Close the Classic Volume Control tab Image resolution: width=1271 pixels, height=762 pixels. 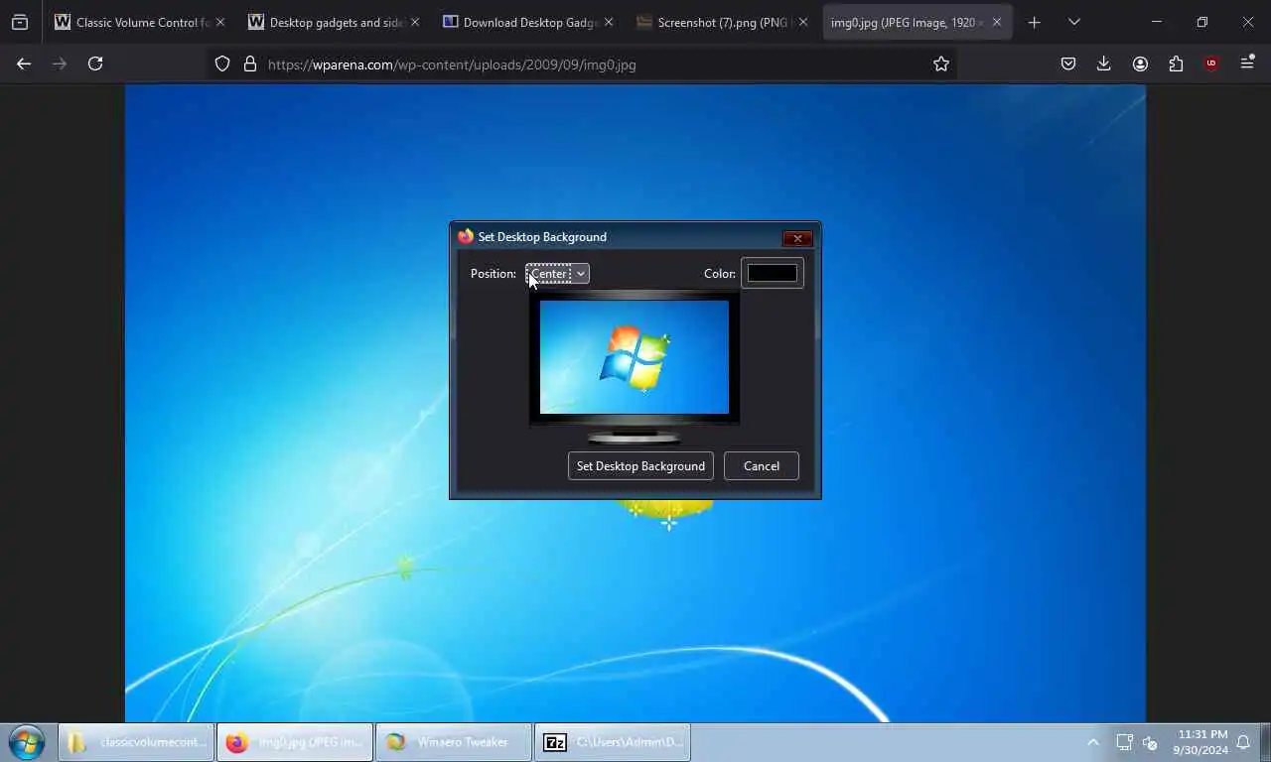[x=220, y=22]
